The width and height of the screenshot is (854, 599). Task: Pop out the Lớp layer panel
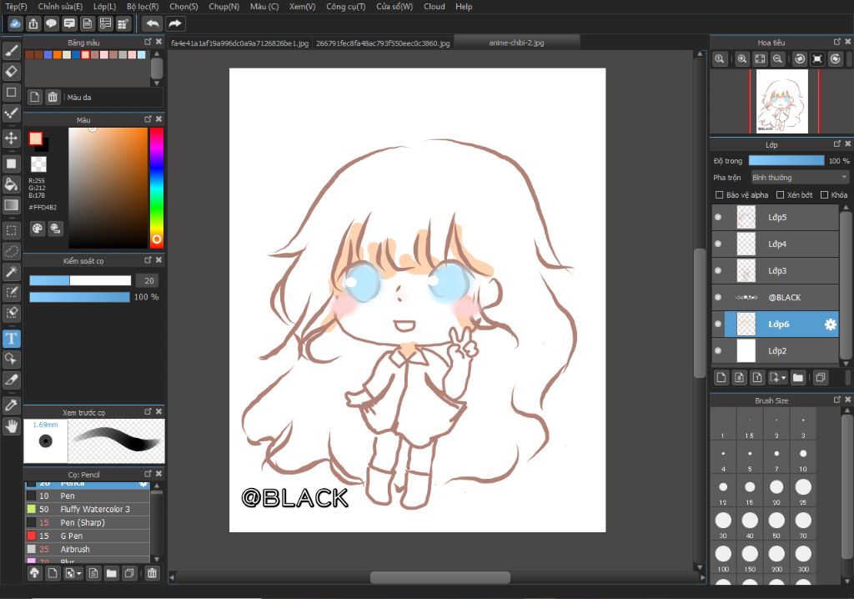837,143
